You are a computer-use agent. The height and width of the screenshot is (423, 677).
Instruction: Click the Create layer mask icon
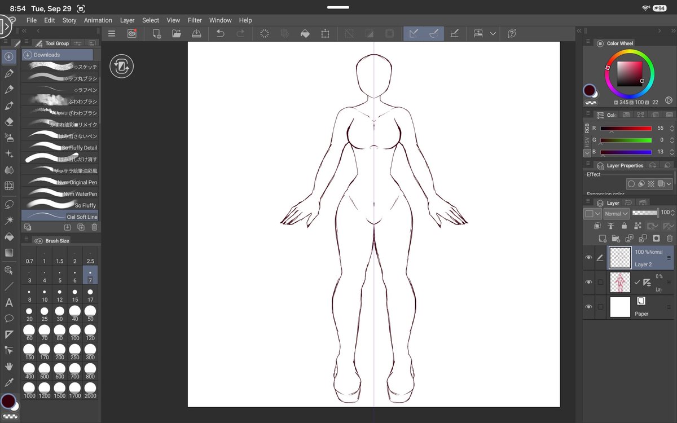tap(656, 239)
